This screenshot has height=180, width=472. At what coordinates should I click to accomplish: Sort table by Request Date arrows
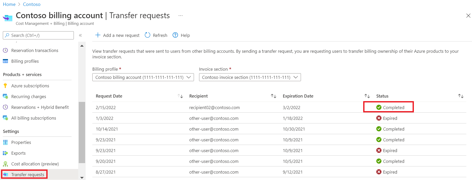[x=180, y=96]
